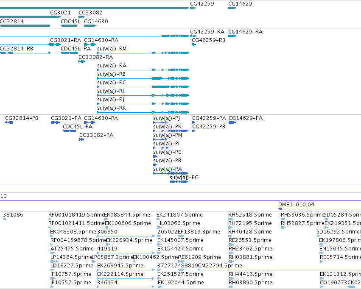Select transcript CG42259-RA
This screenshot has width=361, height=289.
(x=207, y=31)
